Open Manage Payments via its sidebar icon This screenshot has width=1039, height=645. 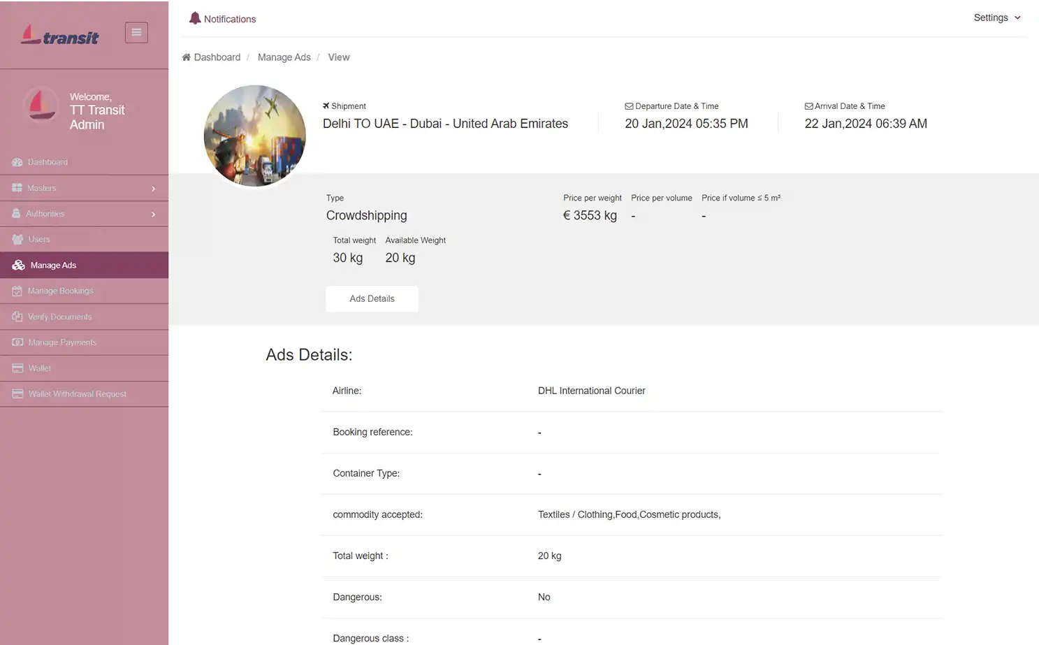pos(17,342)
